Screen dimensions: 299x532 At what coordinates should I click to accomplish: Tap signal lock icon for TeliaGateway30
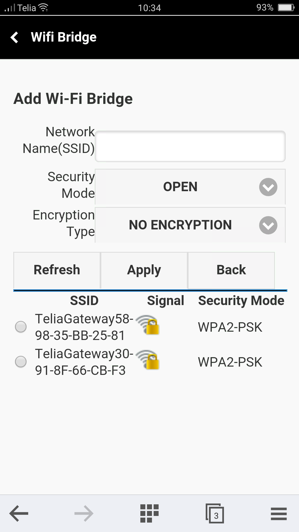point(148,360)
